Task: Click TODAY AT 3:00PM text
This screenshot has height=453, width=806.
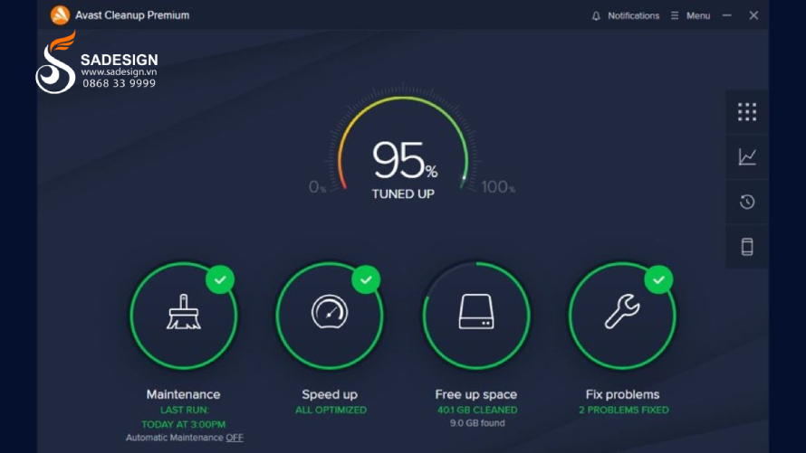Action: pos(184,424)
